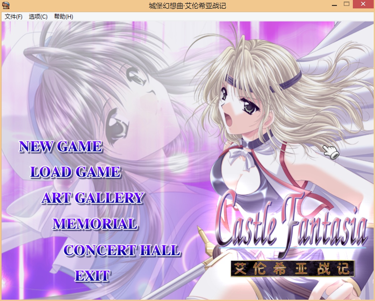Click the game's title bar app icon
Screen dimensions: 375x301
[x=6, y=5]
